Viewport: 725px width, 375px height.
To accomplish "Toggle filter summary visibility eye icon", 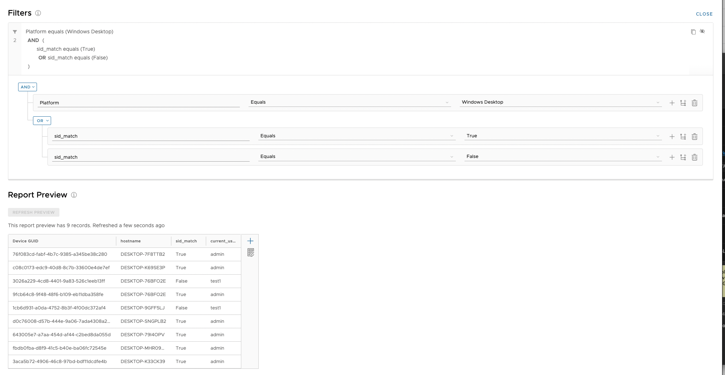I will point(702,32).
